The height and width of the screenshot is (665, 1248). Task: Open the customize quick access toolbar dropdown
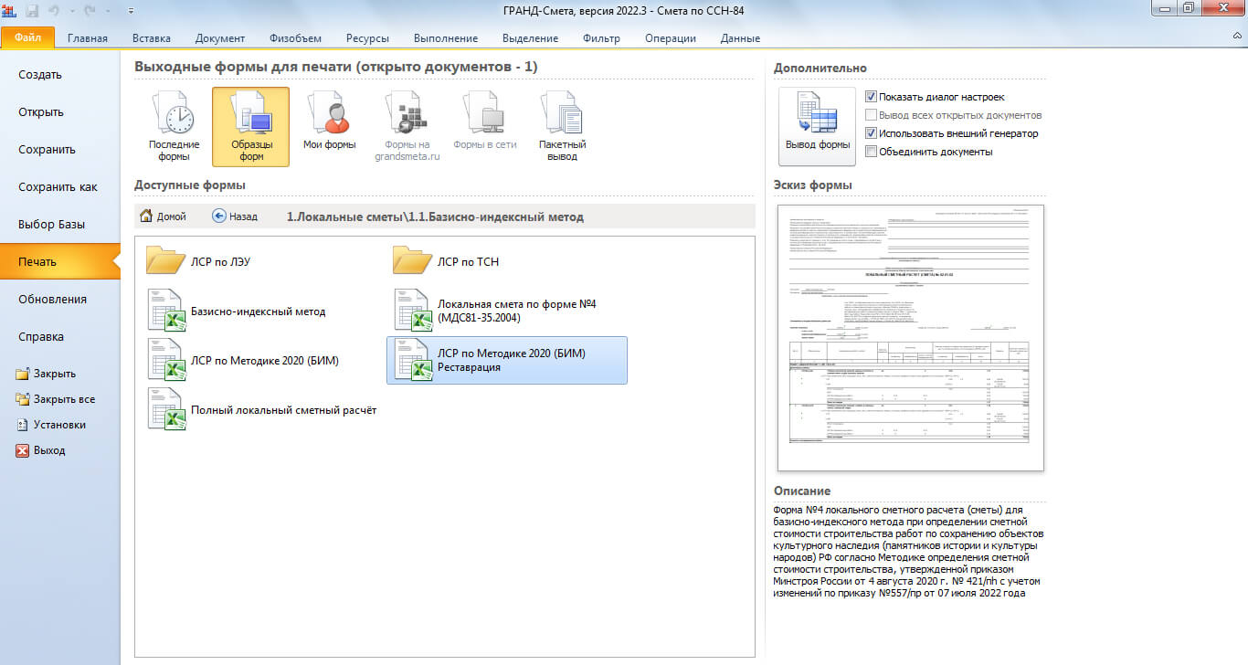pos(130,10)
